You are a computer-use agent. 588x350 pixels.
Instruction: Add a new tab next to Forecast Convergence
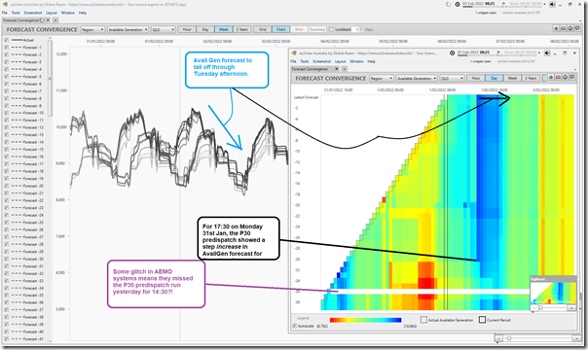coord(55,20)
